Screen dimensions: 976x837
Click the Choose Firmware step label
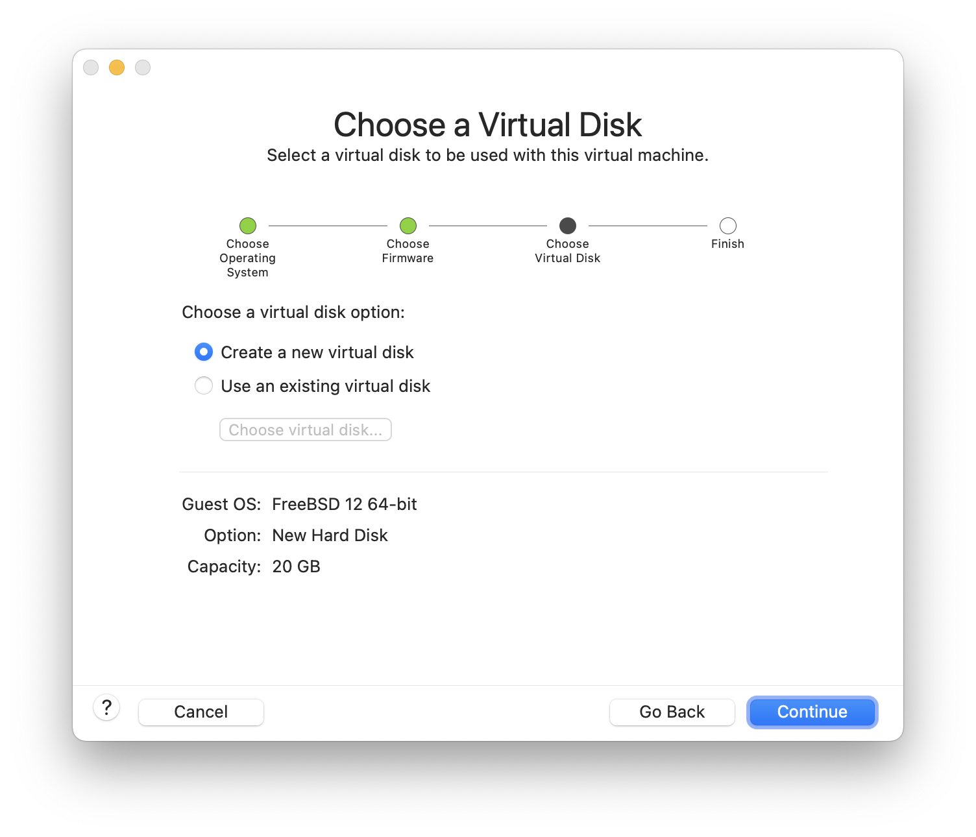tap(408, 251)
